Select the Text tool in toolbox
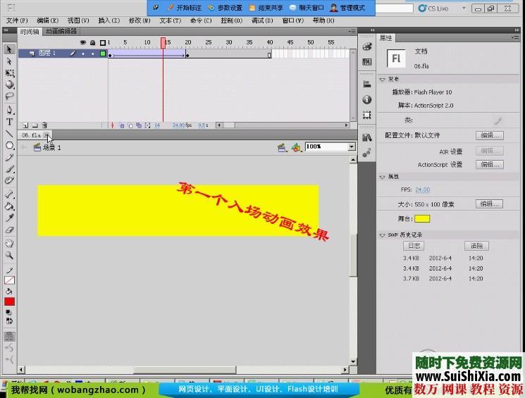Image resolution: width=525 pixels, height=398 pixels. tap(10, 122)
